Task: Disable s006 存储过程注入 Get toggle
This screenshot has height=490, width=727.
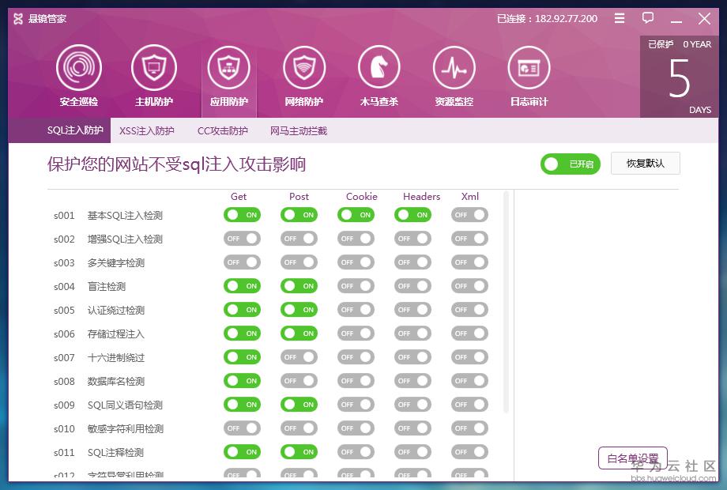Action: [242, 333]
